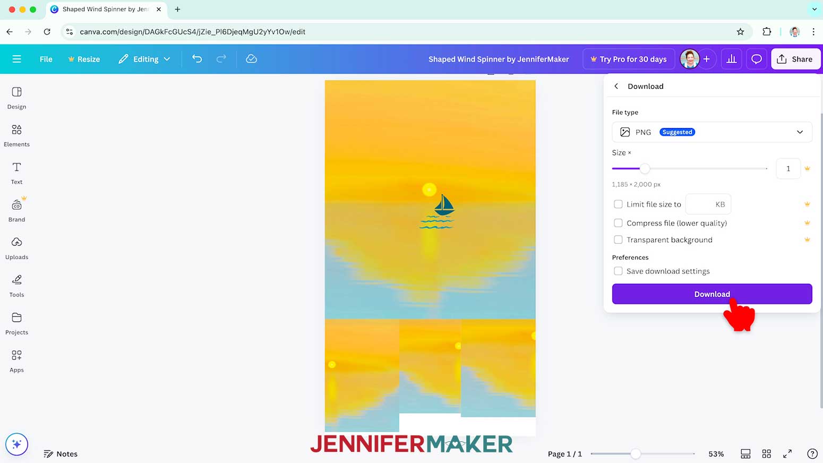Open the File menu
Screen dimensions: 823x463
[46, 59]
